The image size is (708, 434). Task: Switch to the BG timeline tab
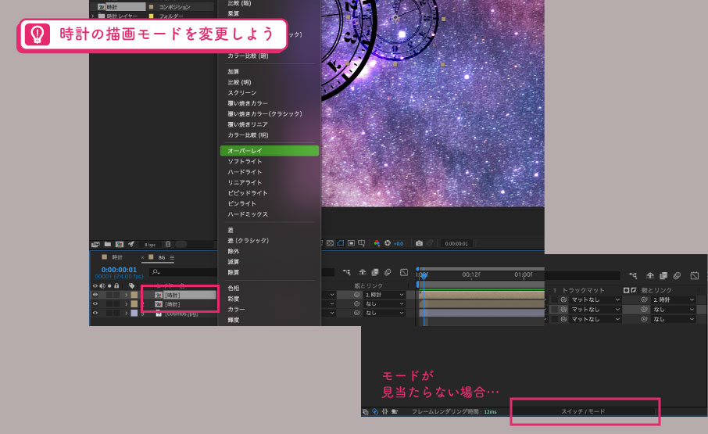(161, 257)
